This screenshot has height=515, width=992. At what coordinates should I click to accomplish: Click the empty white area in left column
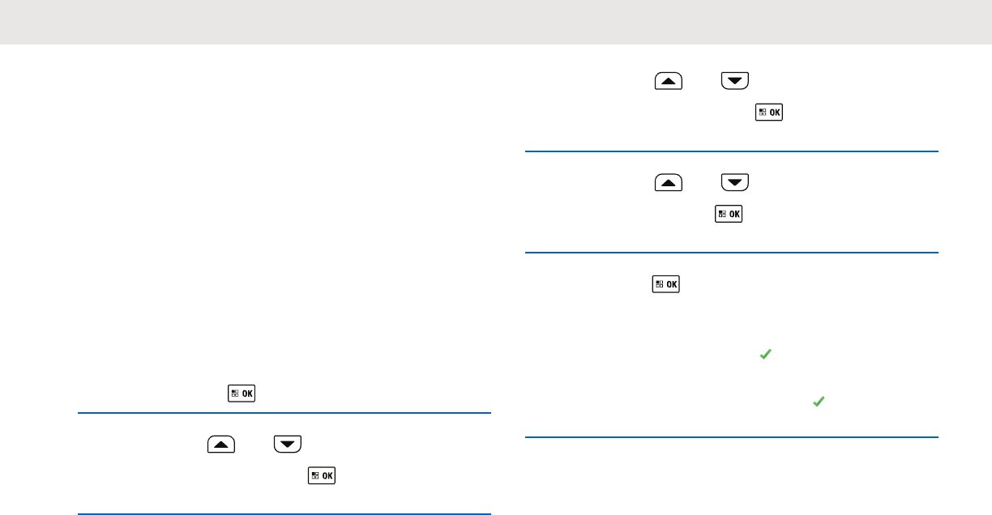click(x=284, y=211)
